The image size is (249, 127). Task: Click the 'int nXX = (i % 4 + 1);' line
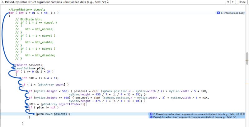click(40, 78)
